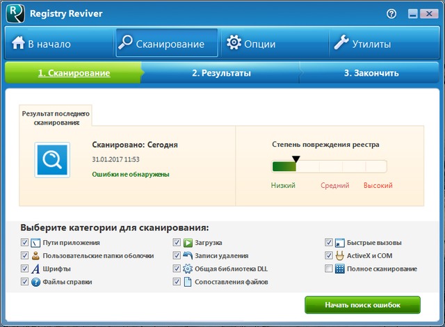
Task: Click the Полное сканирование grid icon
Action: (x=340, y=269)
